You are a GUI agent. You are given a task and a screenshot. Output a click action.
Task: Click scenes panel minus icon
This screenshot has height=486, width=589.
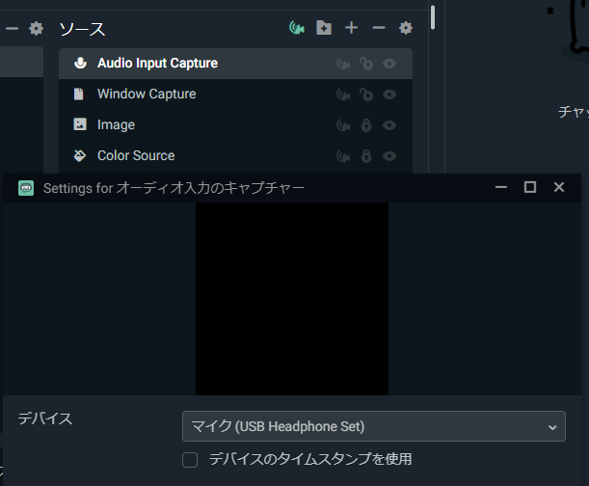[x=12, y=28]
